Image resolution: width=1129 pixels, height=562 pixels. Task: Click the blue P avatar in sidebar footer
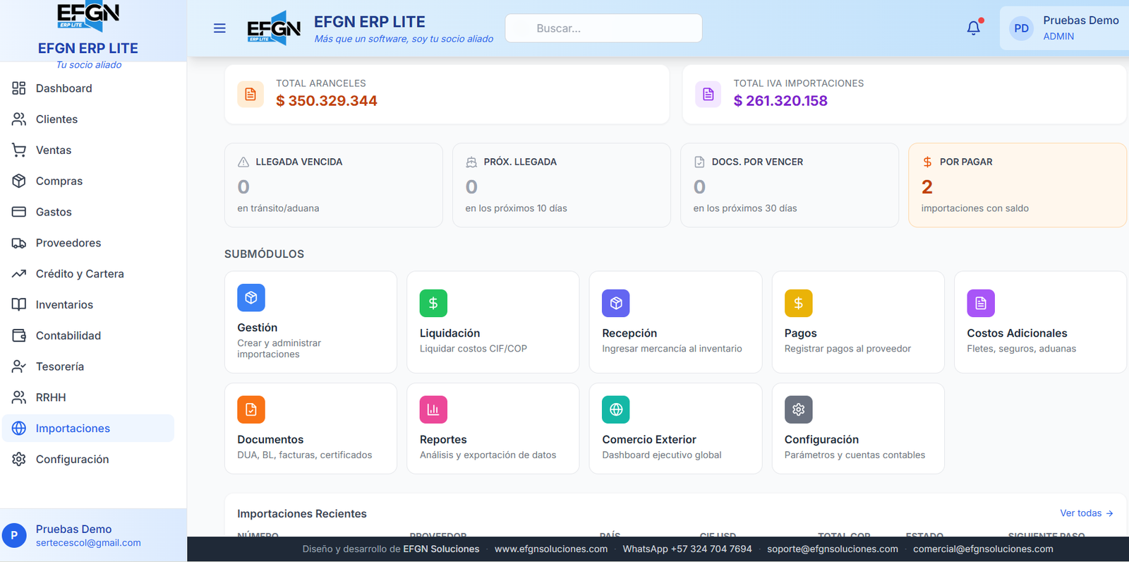(14, 536)
